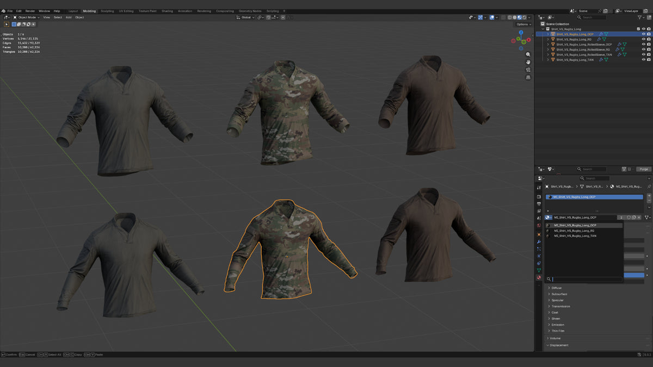
Task: Switch to the UV Editing workspace tab
Action: pyautogui.click(x=126, y=11)
